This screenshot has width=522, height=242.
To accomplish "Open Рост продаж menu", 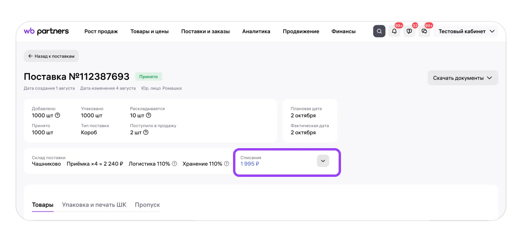I will click(101, 31).
